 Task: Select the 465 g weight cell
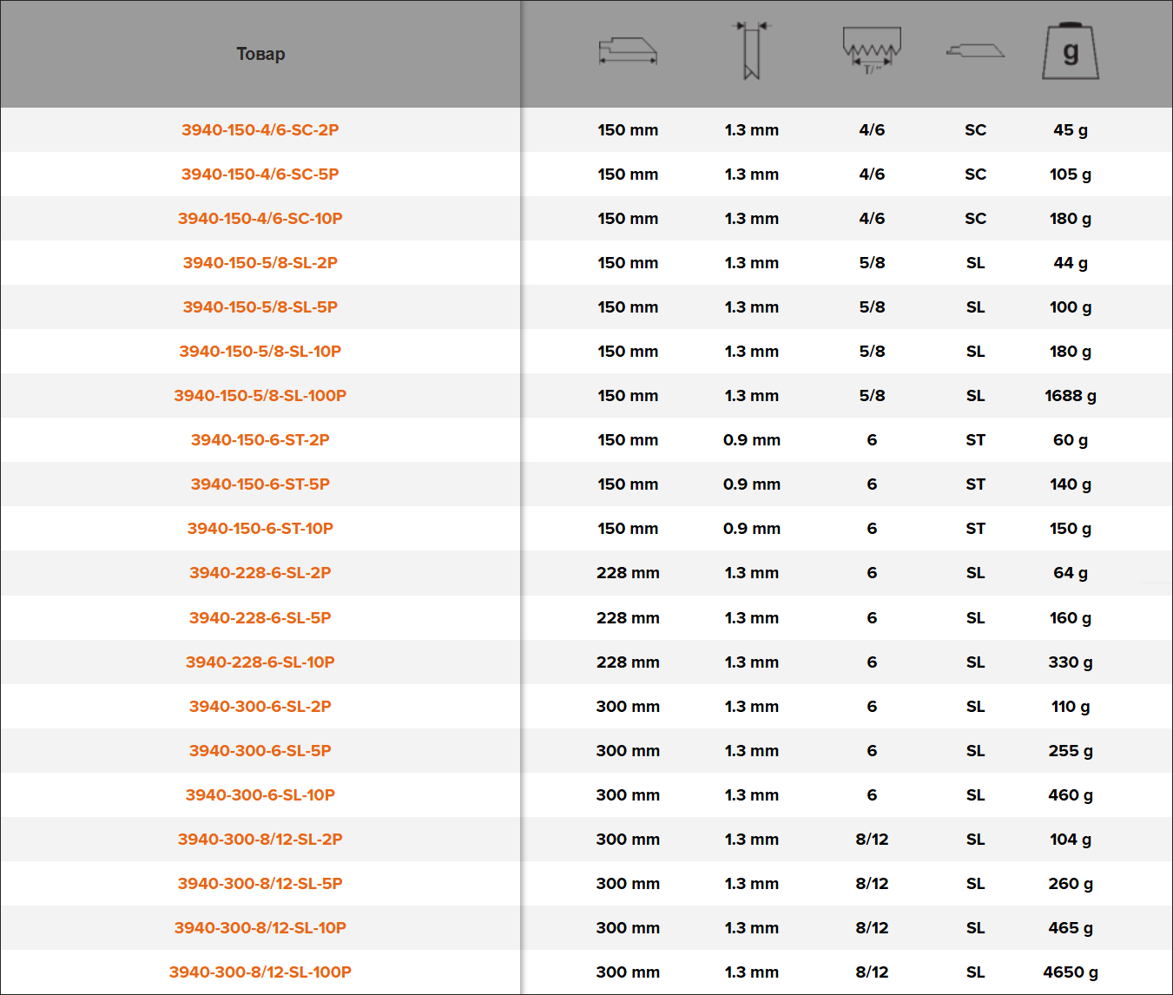[1071, 928]
